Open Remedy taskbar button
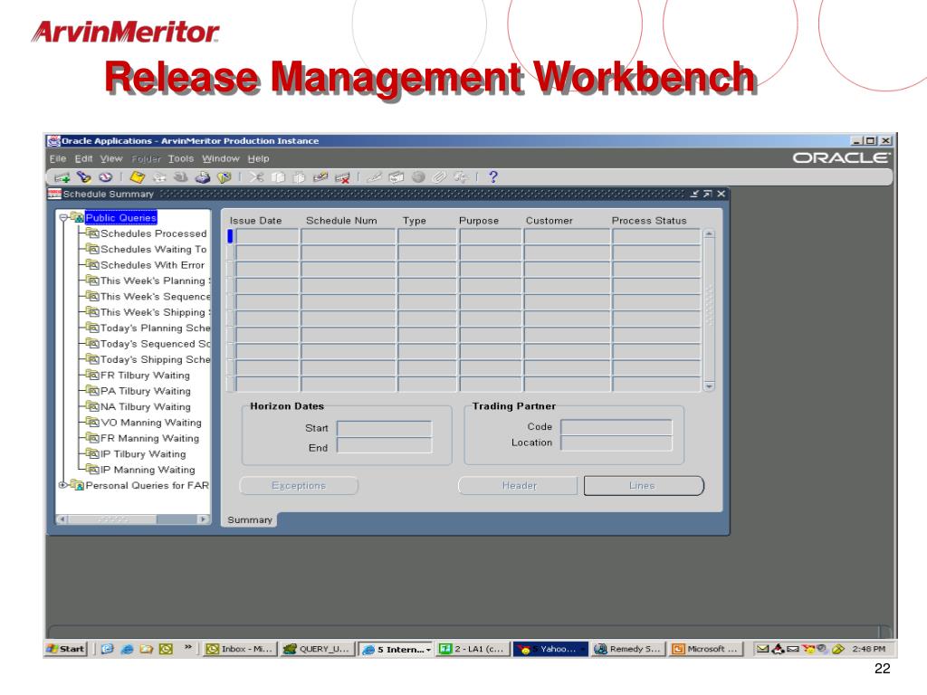927x695 pixels. click(628, 649)
